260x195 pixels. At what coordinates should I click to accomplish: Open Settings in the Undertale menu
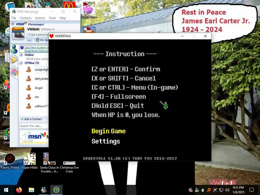tap(106, 141)
